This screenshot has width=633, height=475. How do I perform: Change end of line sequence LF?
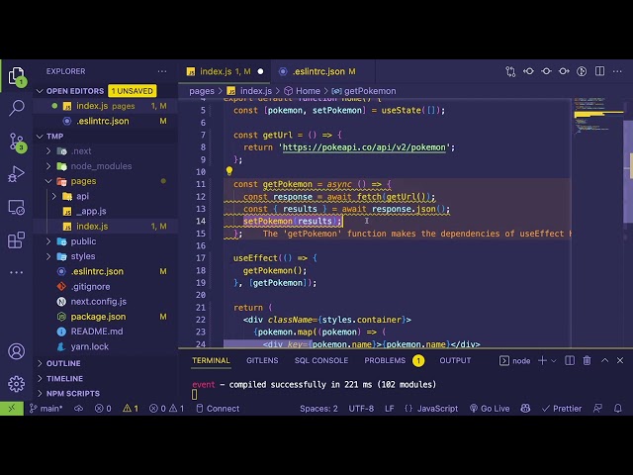pos(389,409)
